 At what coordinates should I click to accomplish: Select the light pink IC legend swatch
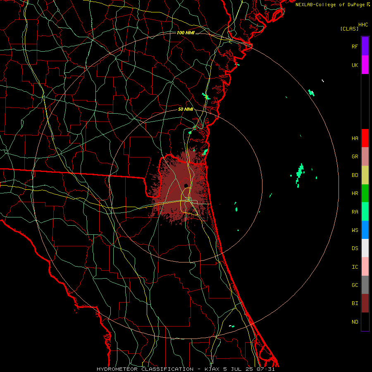365,267
